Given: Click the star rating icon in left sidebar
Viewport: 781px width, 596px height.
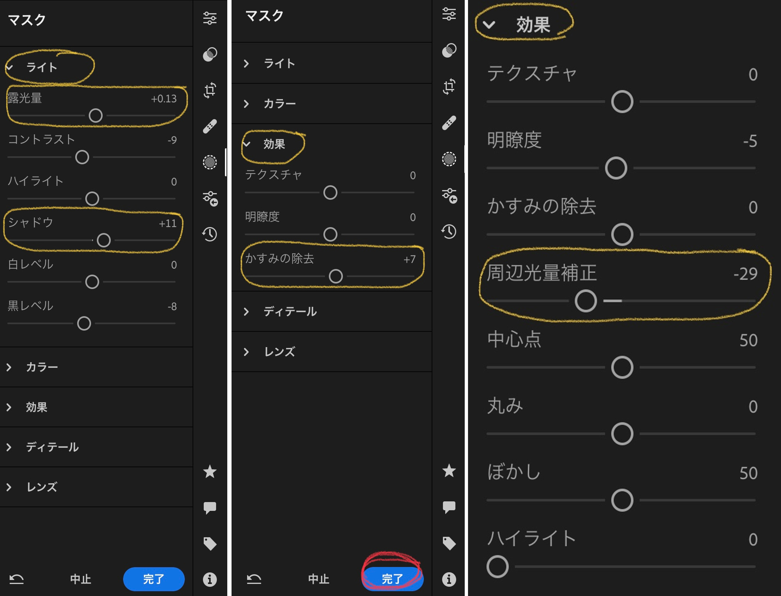Looking at the screenshot, I should tap(210, 472).
